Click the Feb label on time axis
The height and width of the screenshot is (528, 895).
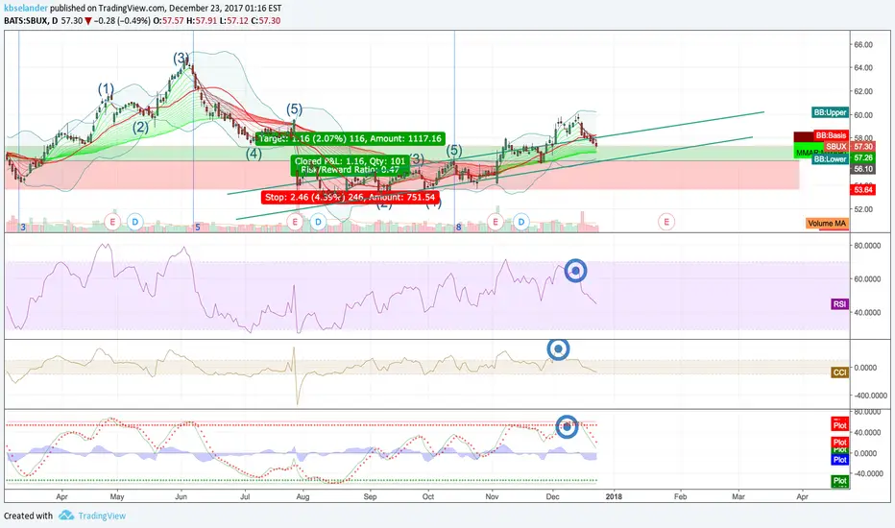point(681,496)
